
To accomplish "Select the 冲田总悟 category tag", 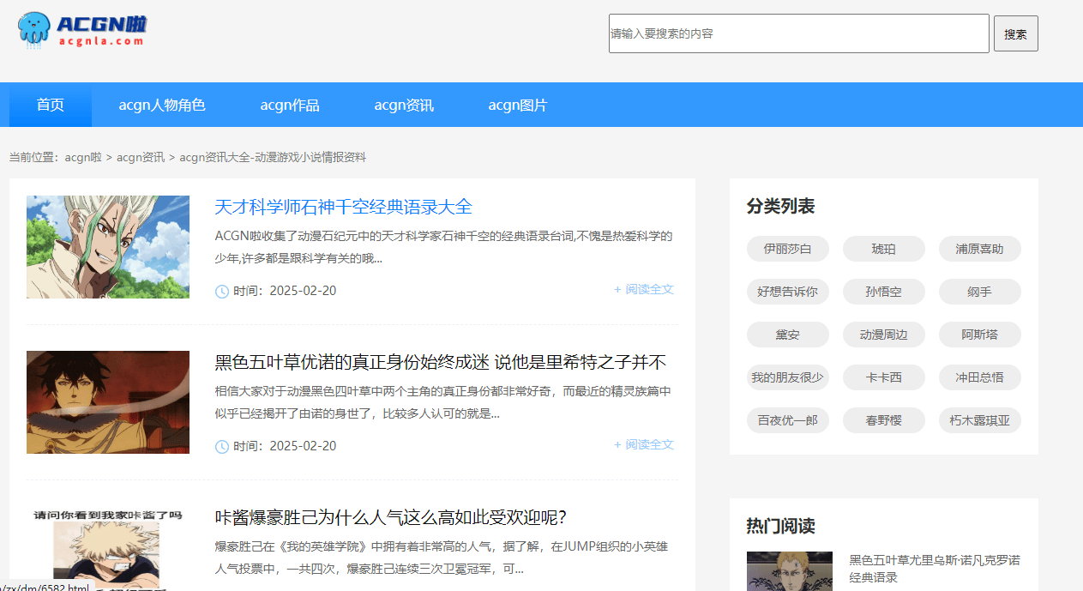I will (980, 377).
